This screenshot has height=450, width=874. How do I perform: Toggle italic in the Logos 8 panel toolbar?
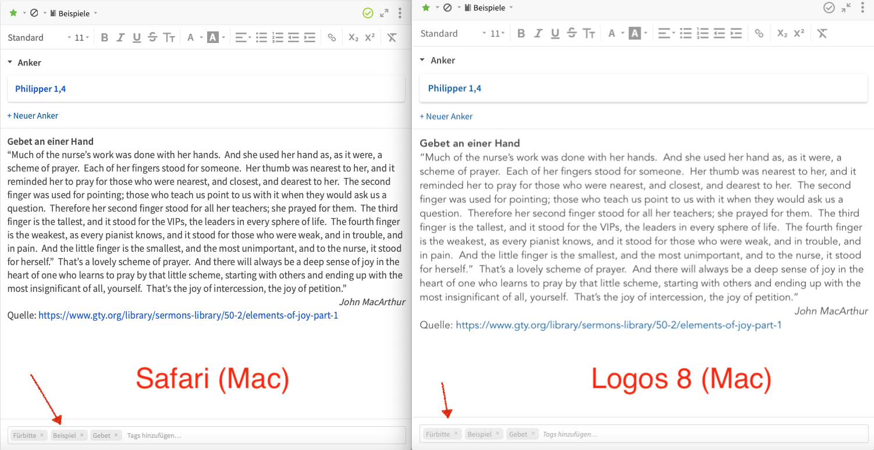coord(538,33)
